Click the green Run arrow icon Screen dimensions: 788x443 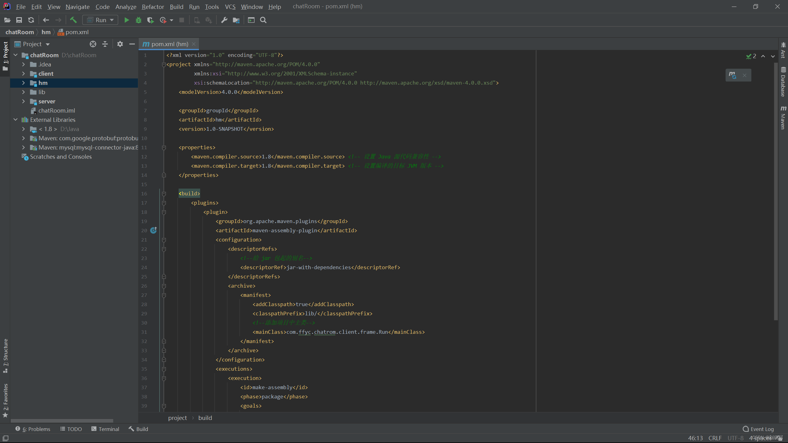(x=126, y=20)
